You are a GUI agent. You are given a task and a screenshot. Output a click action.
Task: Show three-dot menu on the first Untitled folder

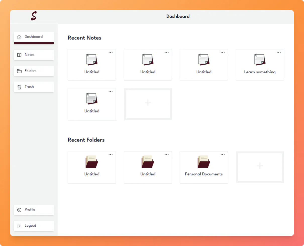point(111,154)
